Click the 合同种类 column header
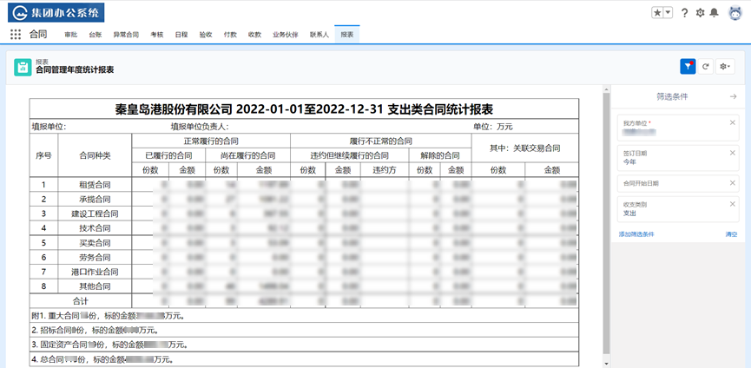 (95, 155)
